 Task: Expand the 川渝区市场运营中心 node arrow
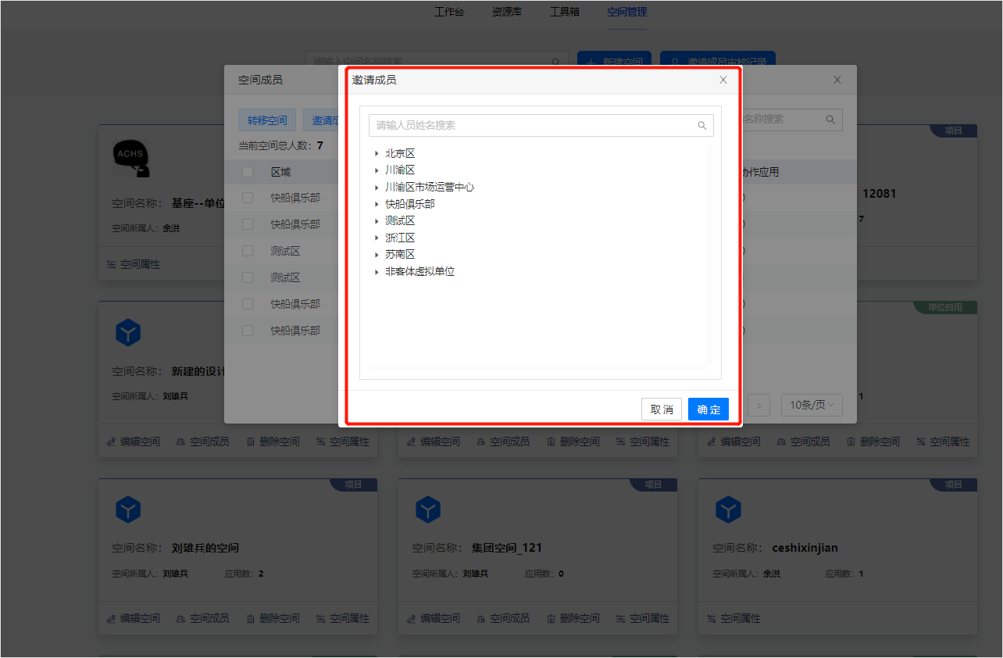(377, 188)
